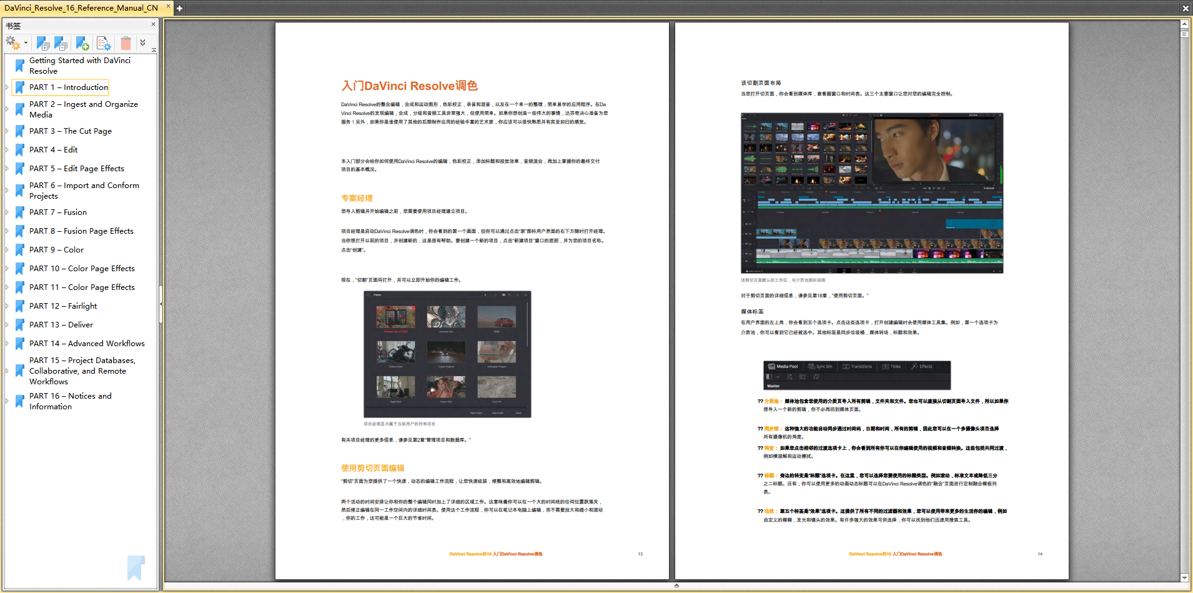Click the bookmark icon beside PART 16
1193x593 pixels.
click(x=20, y=401)
